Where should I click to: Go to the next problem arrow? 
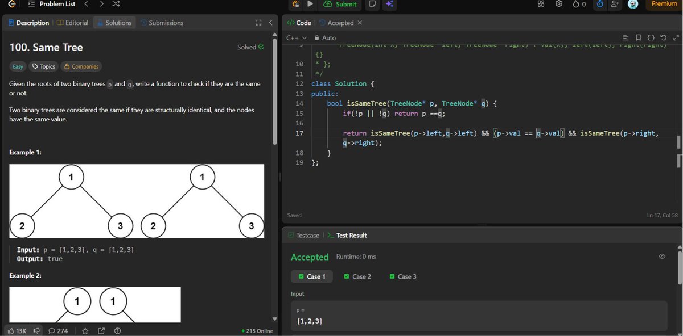tap(101, 4)
